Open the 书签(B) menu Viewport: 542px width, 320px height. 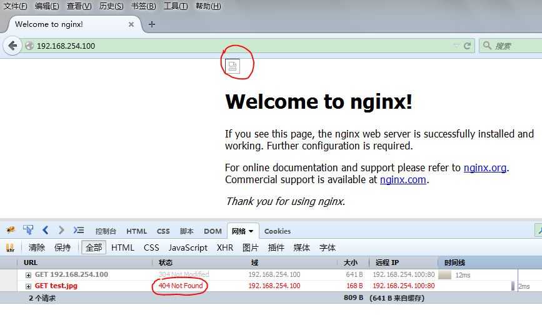(x=143, y=6)
